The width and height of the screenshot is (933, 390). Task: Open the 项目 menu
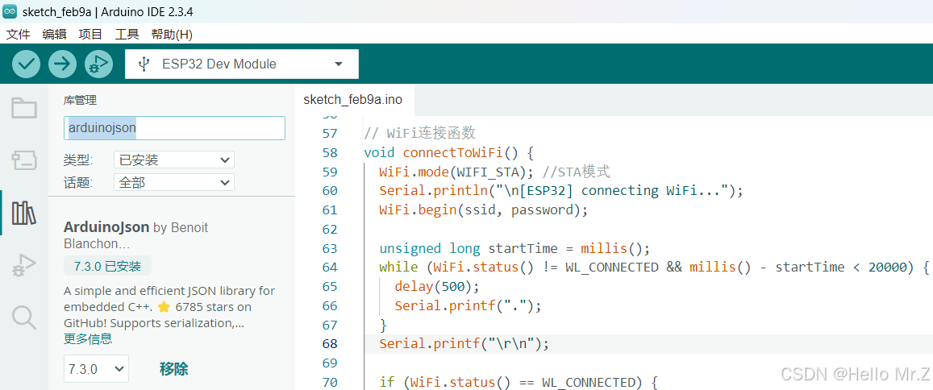[91, 35]
